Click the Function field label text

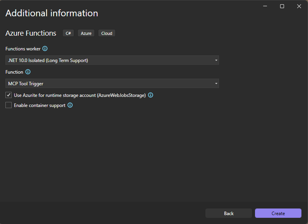click(14, 72)
